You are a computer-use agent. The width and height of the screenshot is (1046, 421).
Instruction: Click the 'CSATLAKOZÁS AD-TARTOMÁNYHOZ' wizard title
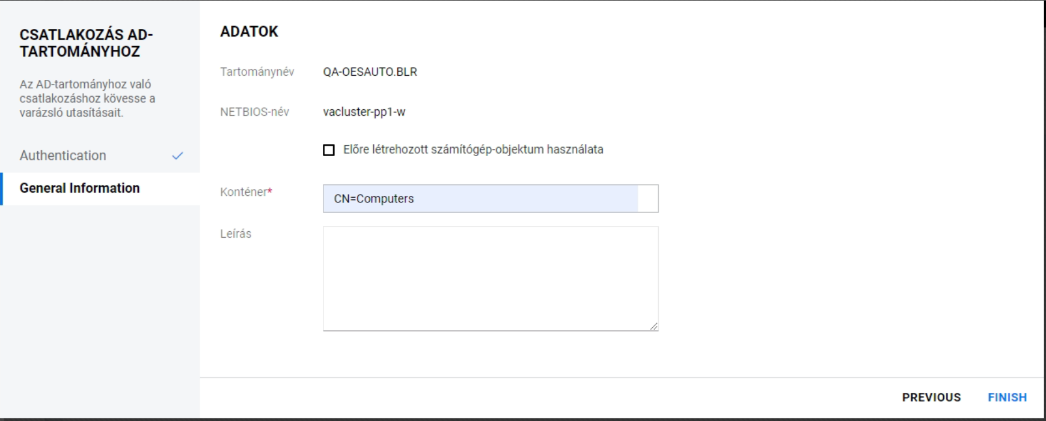[x=87, y=43]
